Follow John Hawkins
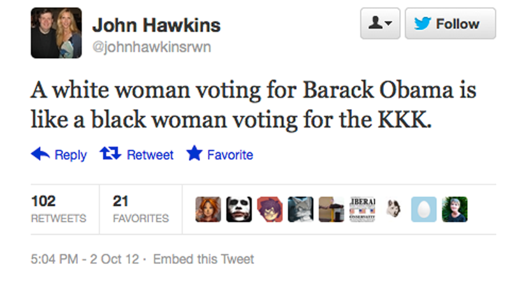Image resolution: width=510 pixels, height=287 pixels. coord(450,24)
